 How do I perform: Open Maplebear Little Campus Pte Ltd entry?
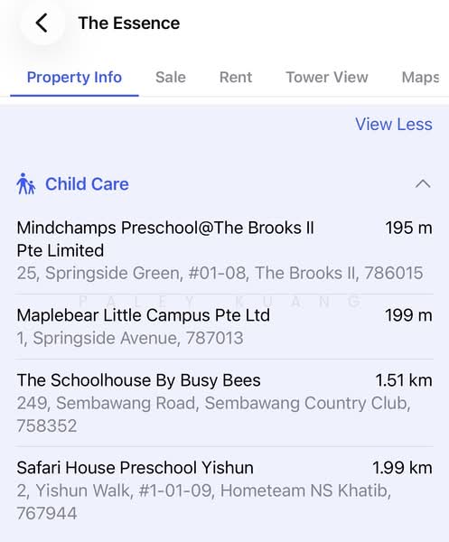coord(225,327)
